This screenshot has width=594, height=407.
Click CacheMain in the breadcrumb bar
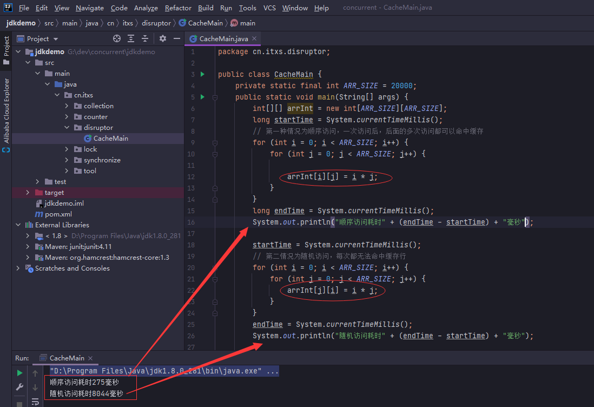[201, 23]
